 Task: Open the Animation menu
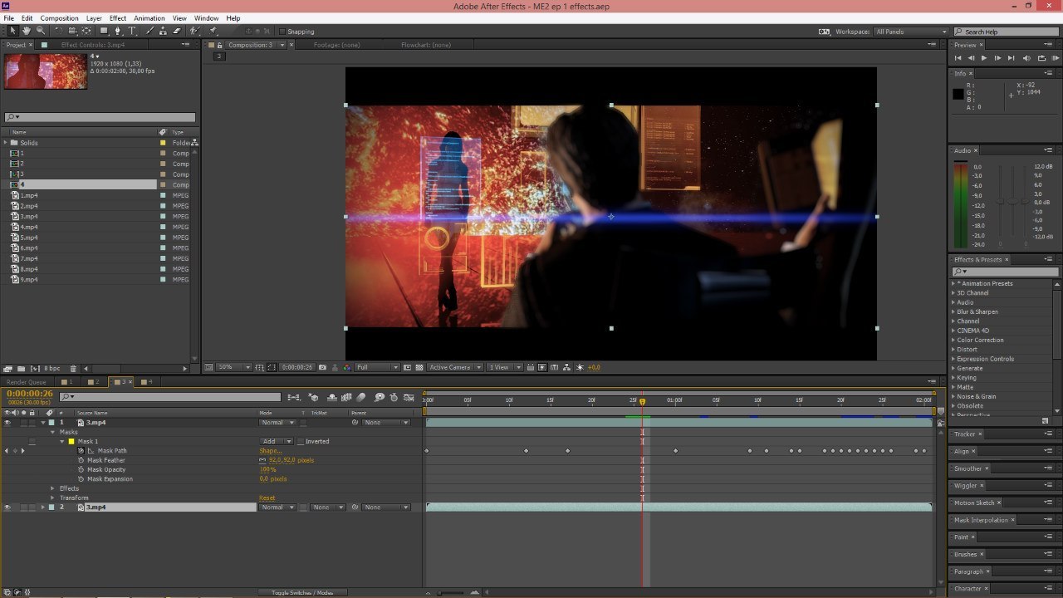click(x=149, y=17)
